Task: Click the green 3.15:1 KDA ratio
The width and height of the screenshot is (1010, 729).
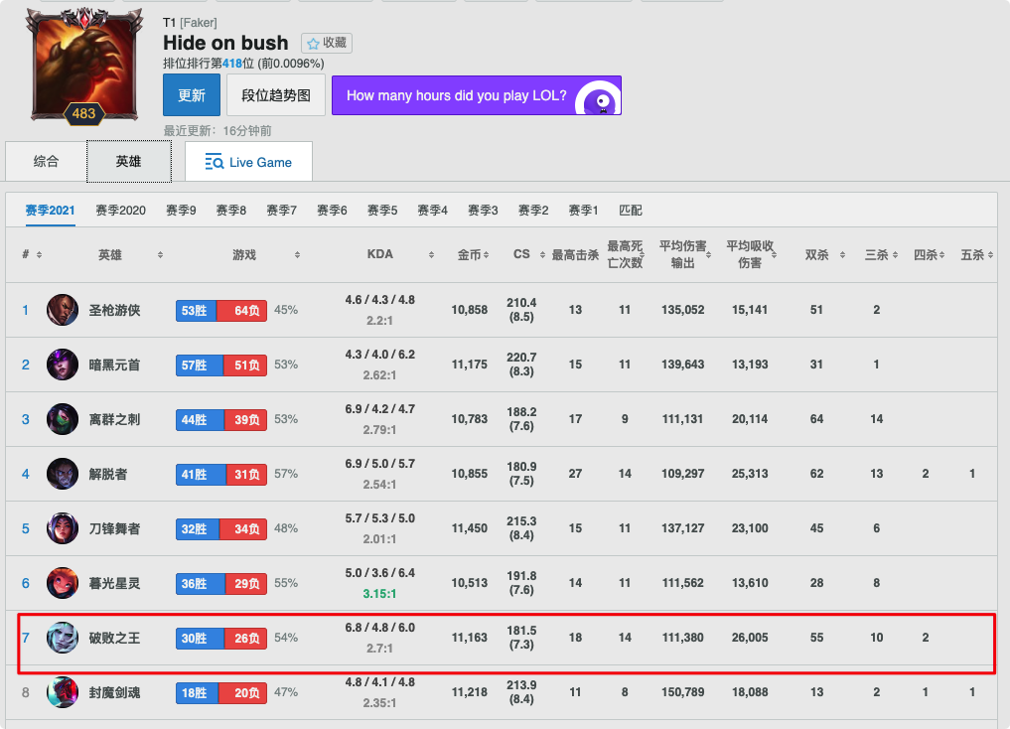Action: (x=379, y=594)
